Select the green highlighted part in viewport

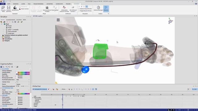100,51
